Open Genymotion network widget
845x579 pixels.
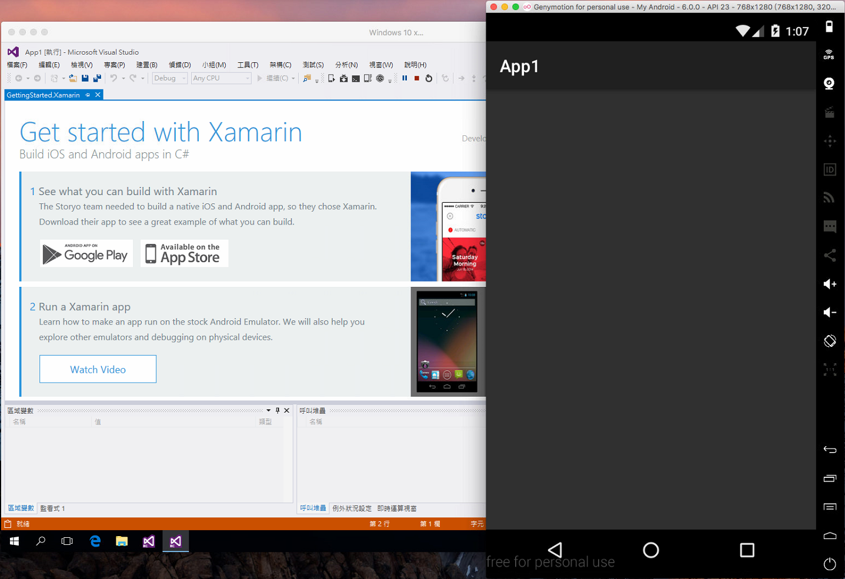tap(829, 198)
